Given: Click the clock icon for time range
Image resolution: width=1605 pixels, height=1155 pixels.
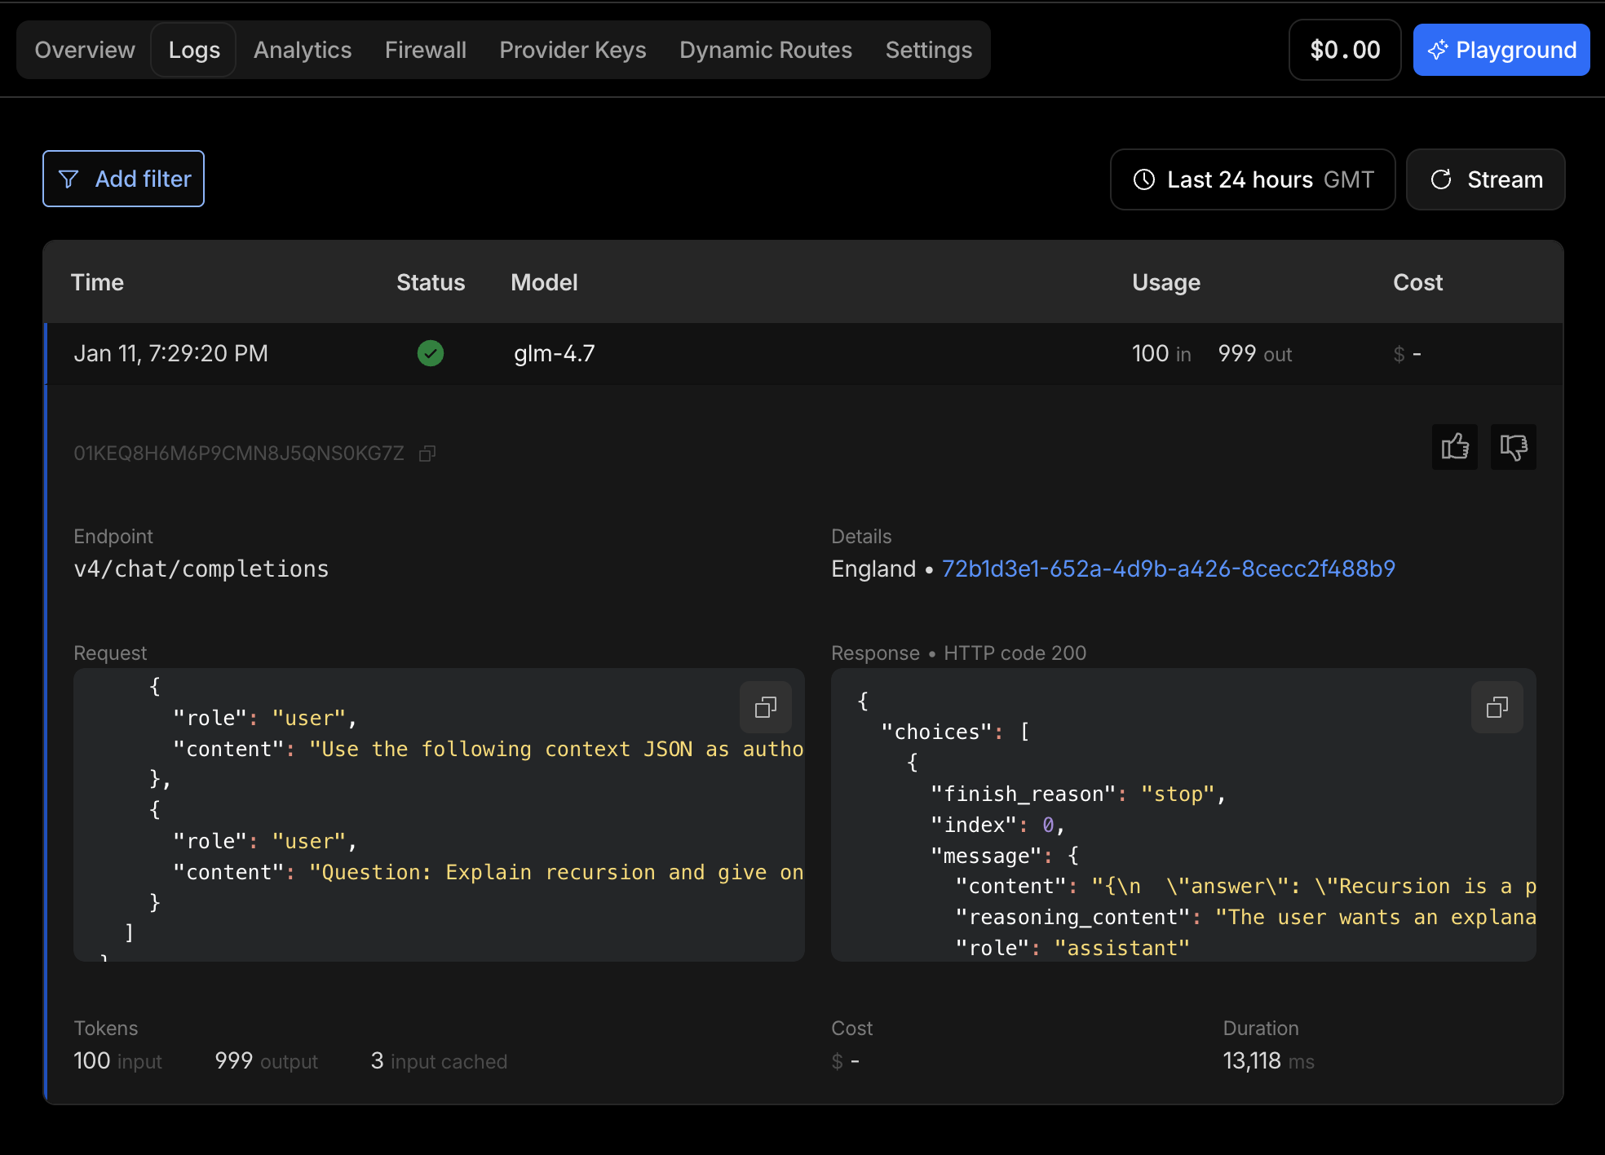Looking at the screenshot, I should coord(1144,179).
